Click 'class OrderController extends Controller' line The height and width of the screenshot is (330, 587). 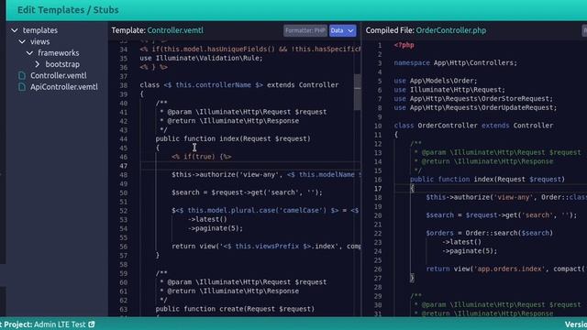473,126
